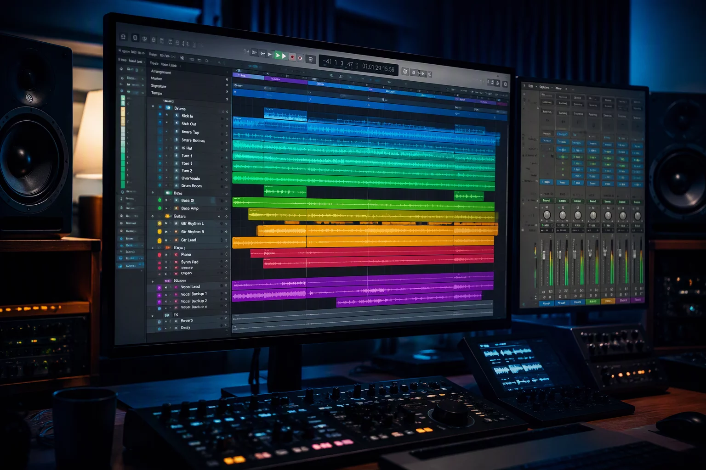Select the Gtr Lead track icon
This screenshot has height=470, width=706.
(x=176, y=240)
